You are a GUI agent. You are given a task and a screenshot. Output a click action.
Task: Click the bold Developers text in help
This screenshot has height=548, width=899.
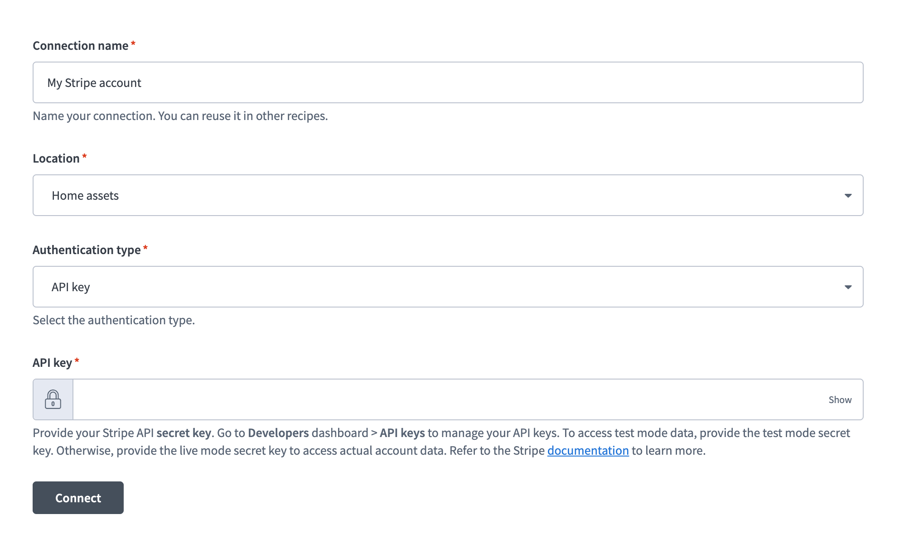coord(278,433)
